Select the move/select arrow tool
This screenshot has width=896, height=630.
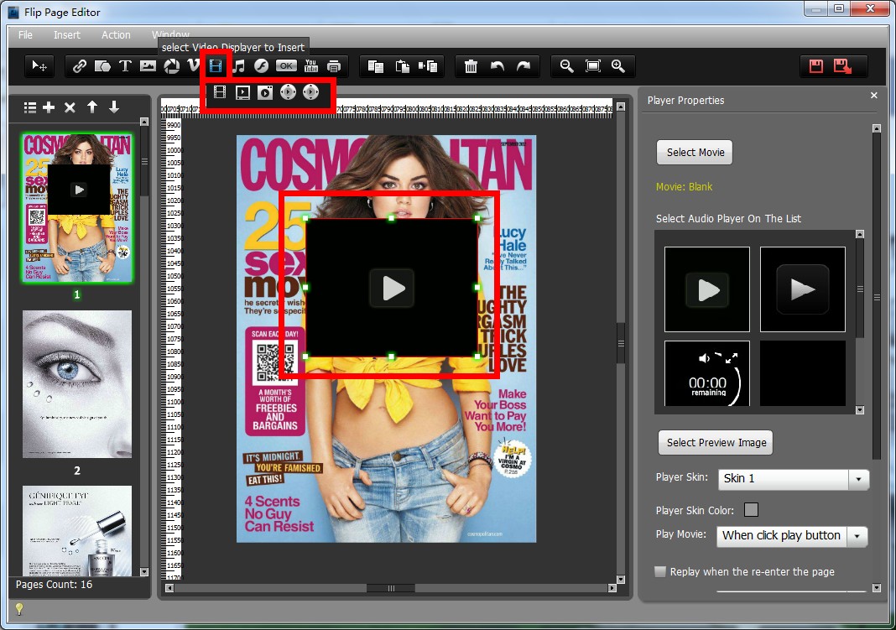click(39, 66)
